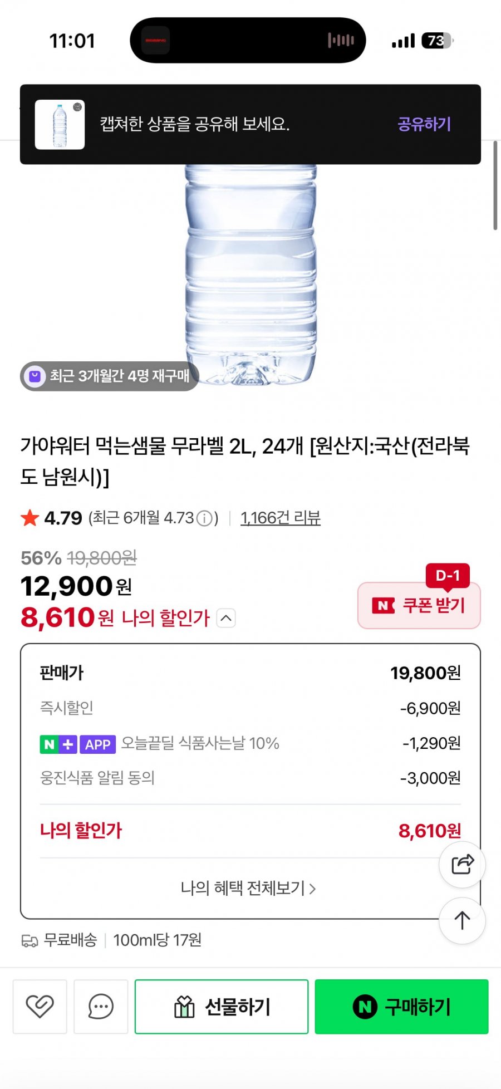Image resolution: width=501 pixels, height=1089 pixels.
Task: Tap the N+ membership badge
Action: pyautogui.click(x=58, y=744)
